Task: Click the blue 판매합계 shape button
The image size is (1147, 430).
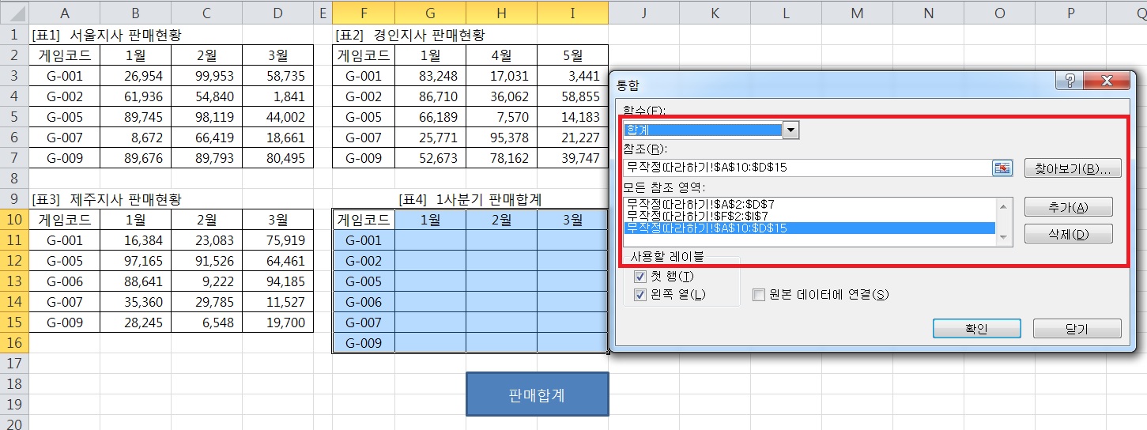Action: 537,394
